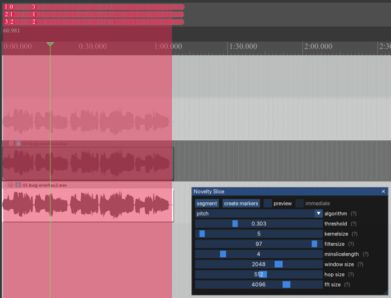Select the bottom 01-bulg-einefrau2.wav waveform item

pos(88,205)
